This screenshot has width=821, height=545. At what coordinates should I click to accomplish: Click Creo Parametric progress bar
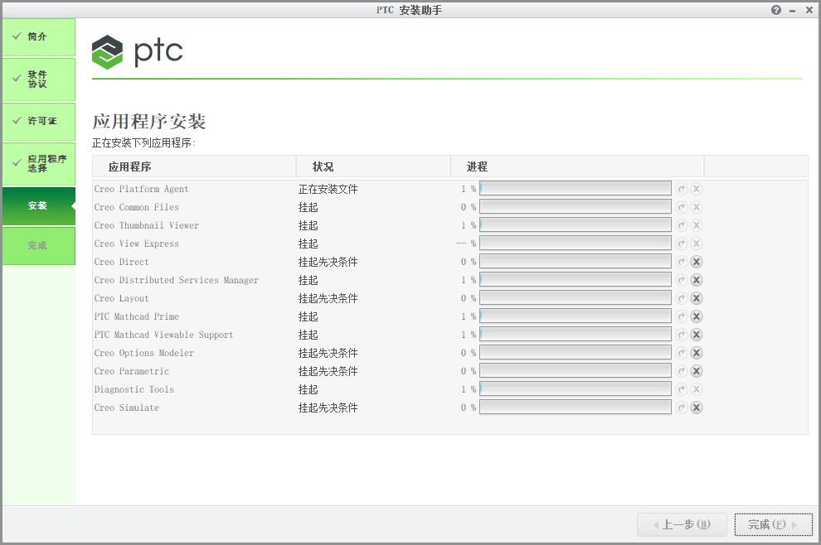[576, 371]
